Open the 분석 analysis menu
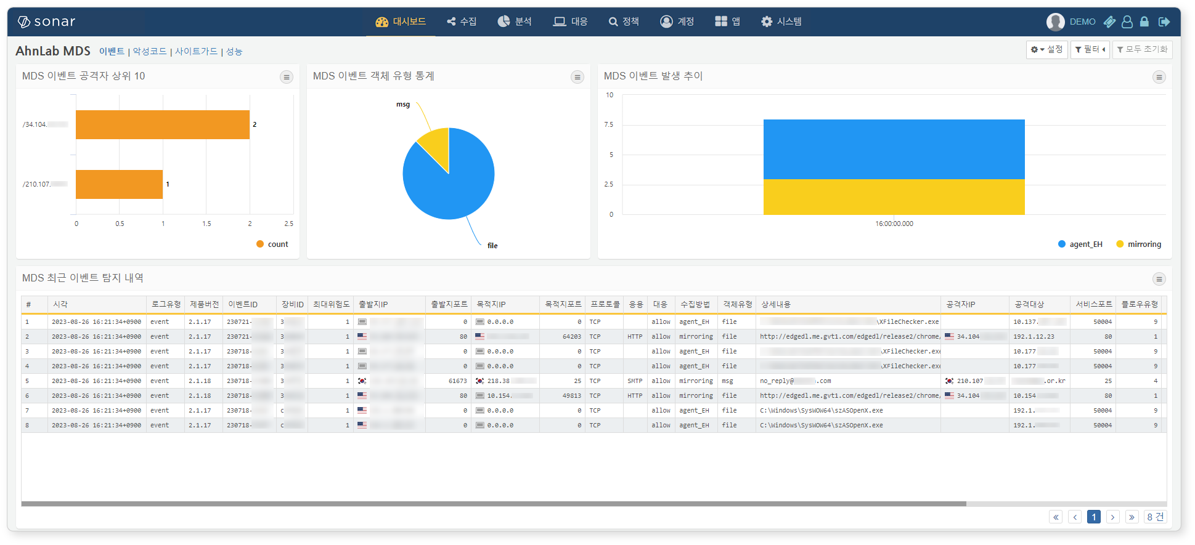 coord(515,22)
